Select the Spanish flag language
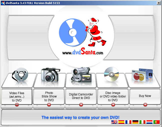162x127 pixels. [x=121, y=122]
